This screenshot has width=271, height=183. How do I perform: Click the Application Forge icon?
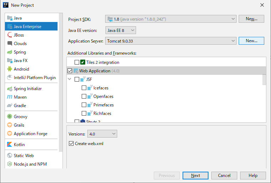point(10,133)
